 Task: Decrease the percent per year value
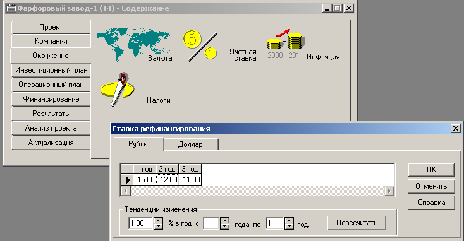tap(158, 226)
